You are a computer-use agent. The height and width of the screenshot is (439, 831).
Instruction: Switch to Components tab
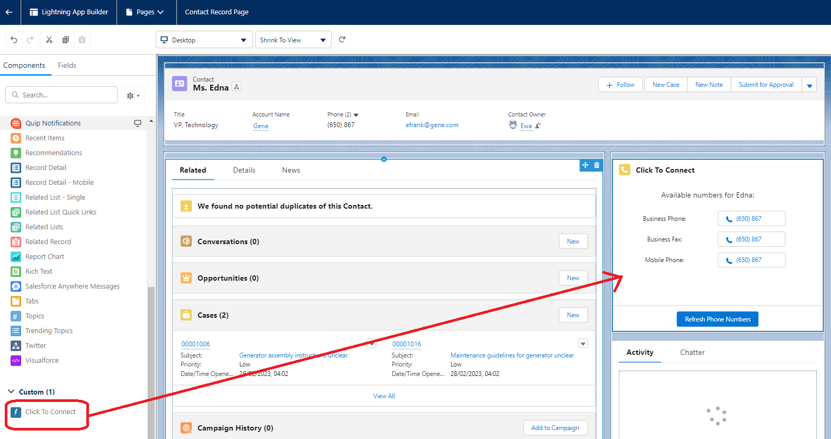click(x=24, y=65)
